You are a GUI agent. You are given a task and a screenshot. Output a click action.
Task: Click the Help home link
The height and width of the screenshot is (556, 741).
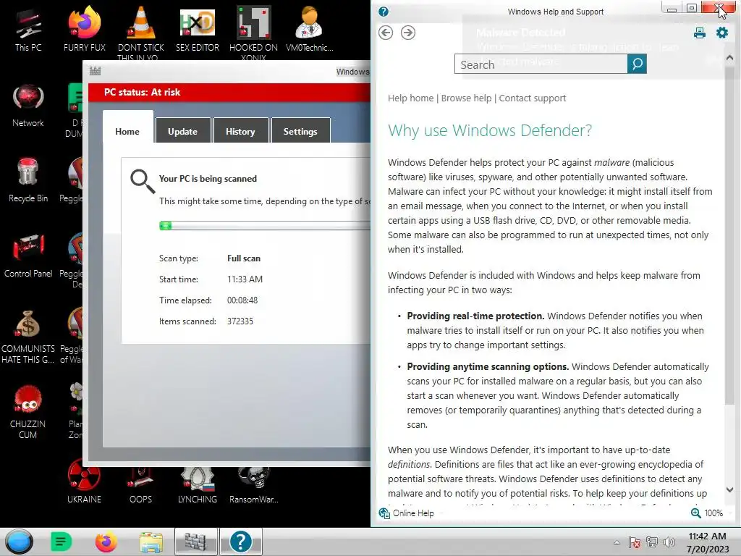pos(411,98)
